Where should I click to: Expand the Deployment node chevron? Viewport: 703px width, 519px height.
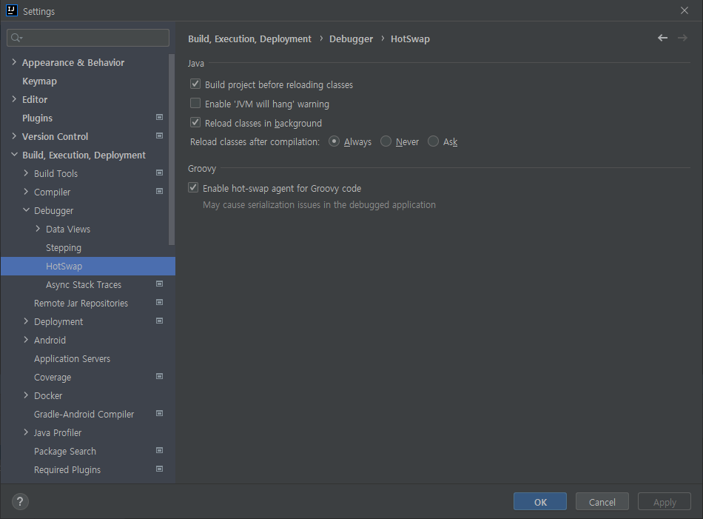(x=26, y=321)
